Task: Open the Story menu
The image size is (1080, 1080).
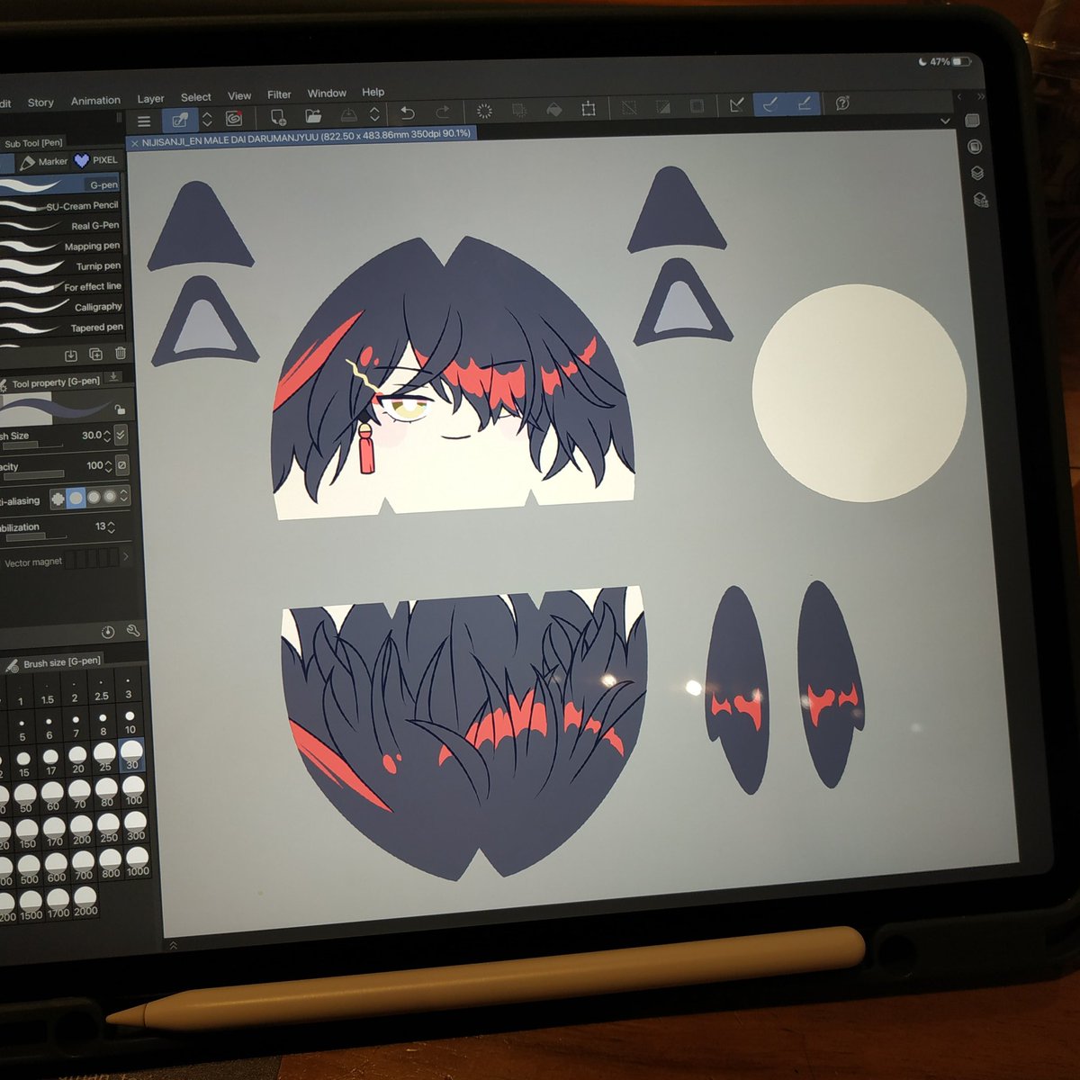Action: coord(40,103)
